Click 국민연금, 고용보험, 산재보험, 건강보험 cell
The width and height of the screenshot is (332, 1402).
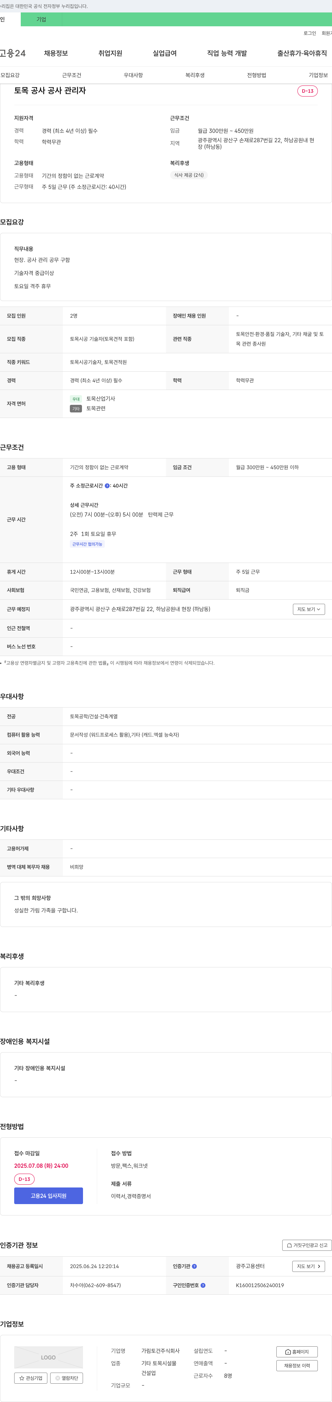click(110, 591)
